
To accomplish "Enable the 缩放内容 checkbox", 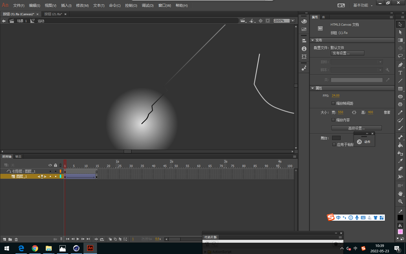I will (x=333, y=120).
